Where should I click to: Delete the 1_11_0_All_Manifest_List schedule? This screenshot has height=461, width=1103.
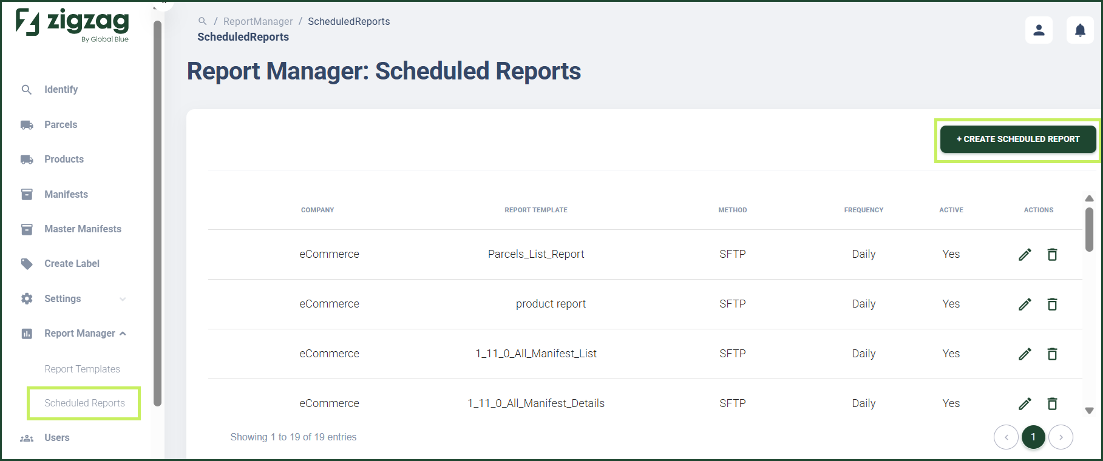[1053, 354]
